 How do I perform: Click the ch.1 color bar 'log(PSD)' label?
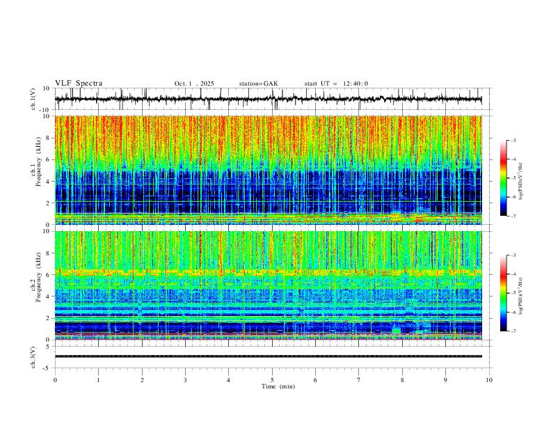(520, 182)
